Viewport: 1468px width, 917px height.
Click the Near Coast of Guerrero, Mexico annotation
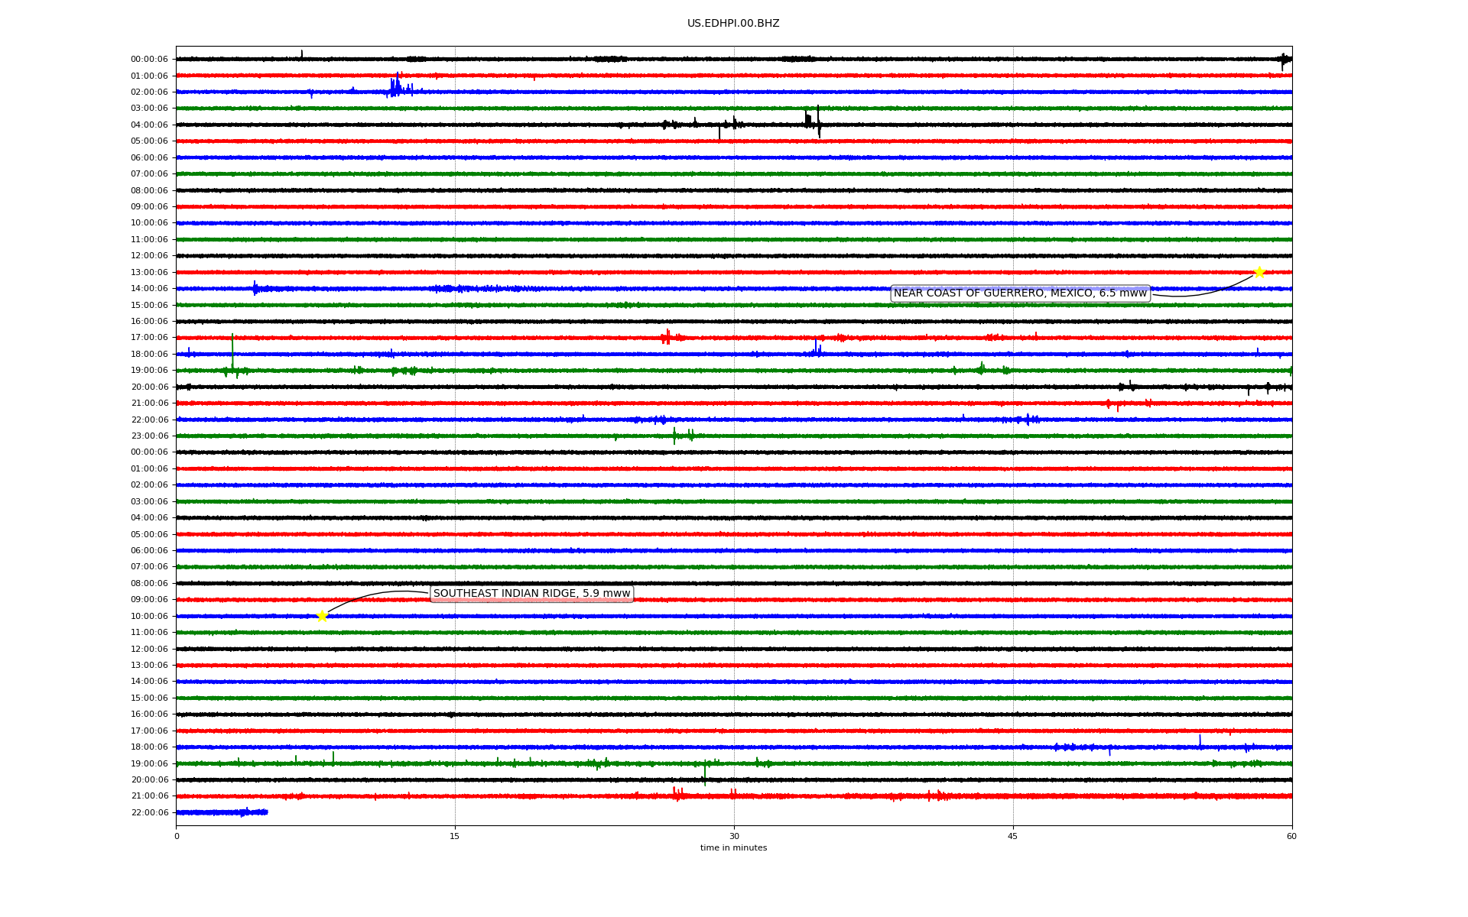(x=1020, y=293)
